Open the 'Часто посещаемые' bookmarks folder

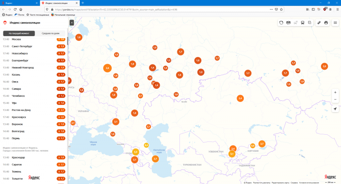point(38,15)
